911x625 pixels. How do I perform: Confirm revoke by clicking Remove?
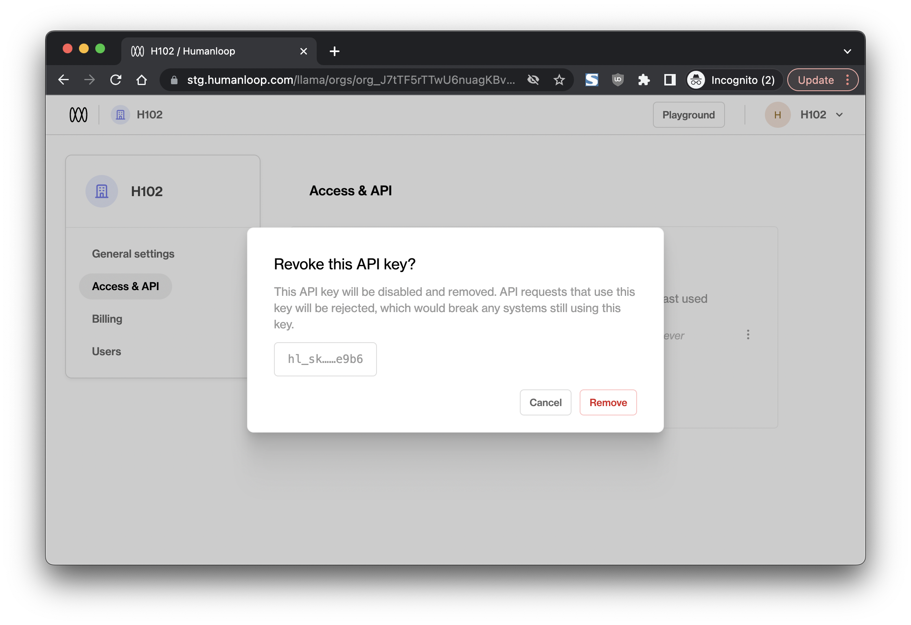(608, 402)
